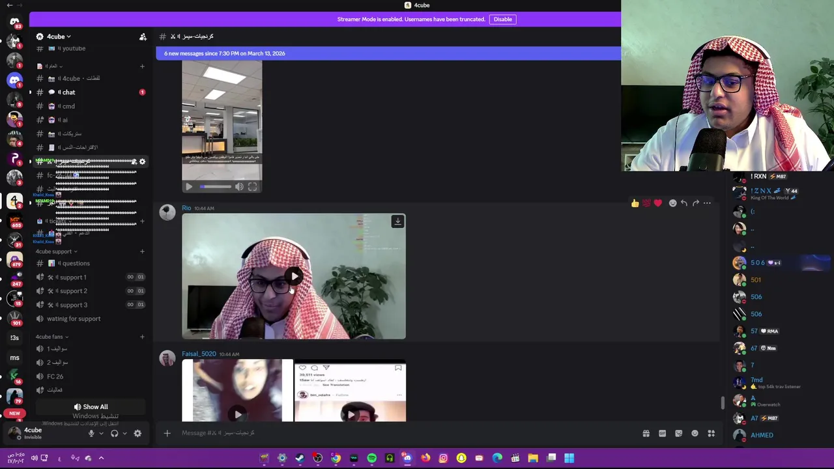Open File Explorer folder on taskbar
Screen dimensions: 834x469
coord(533,458)
